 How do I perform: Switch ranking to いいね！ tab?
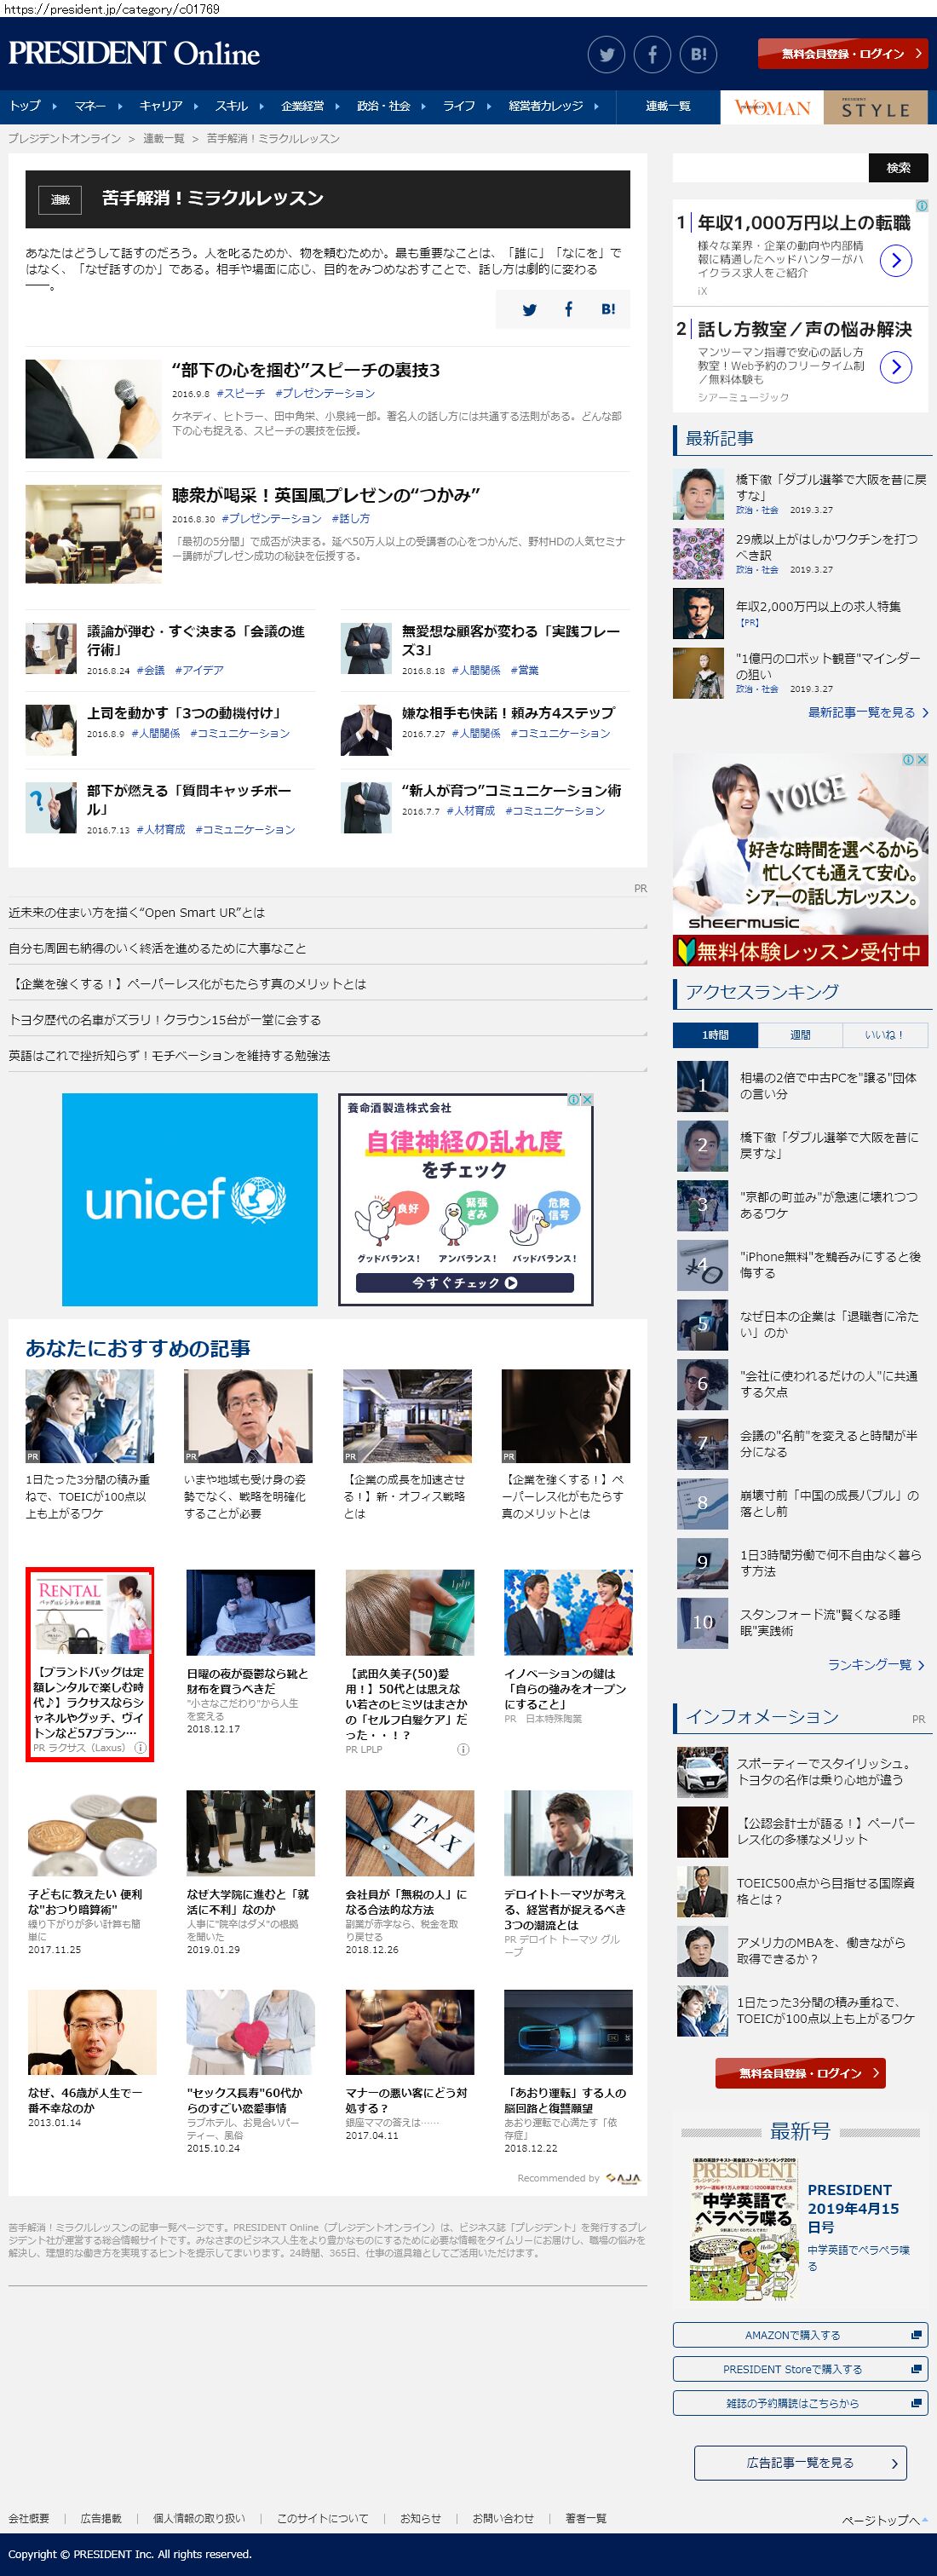[883, 1035]
